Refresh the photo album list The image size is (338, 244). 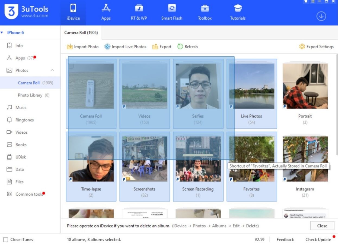coord(187,47)
